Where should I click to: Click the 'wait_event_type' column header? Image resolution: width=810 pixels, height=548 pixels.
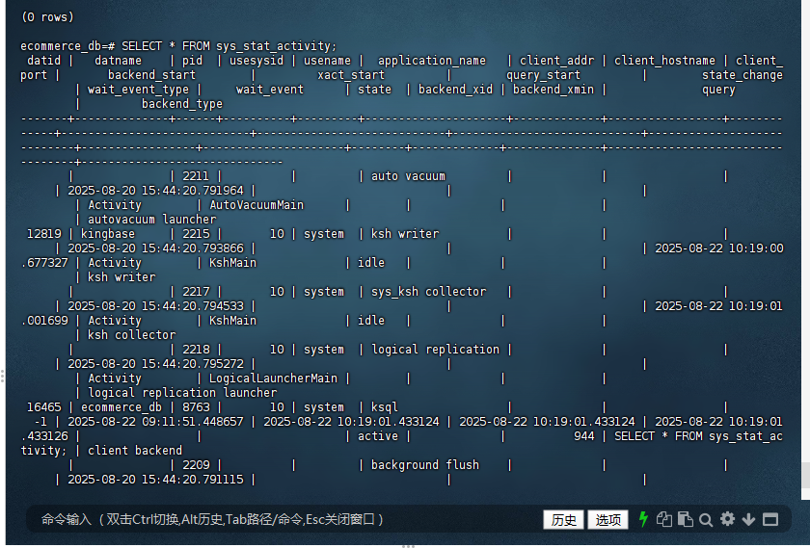click(x=139, y=90)
